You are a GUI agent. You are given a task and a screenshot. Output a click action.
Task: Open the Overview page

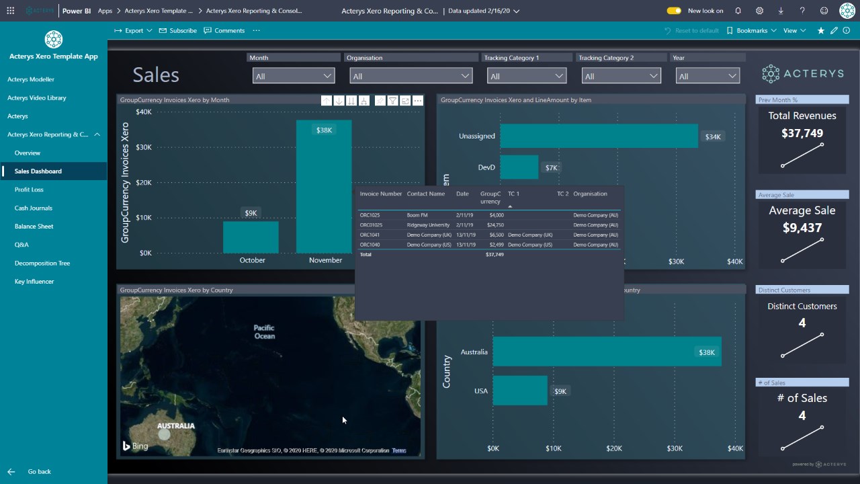(28, 153)
